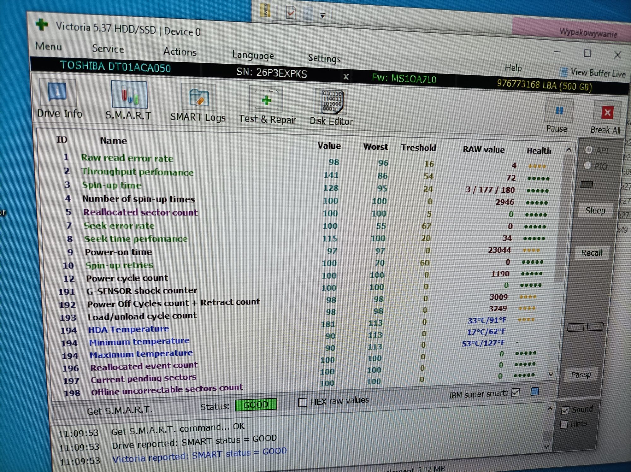Open the Service menu
The height and width of the screenshot is (472, 631).
(x=108, y=49)
